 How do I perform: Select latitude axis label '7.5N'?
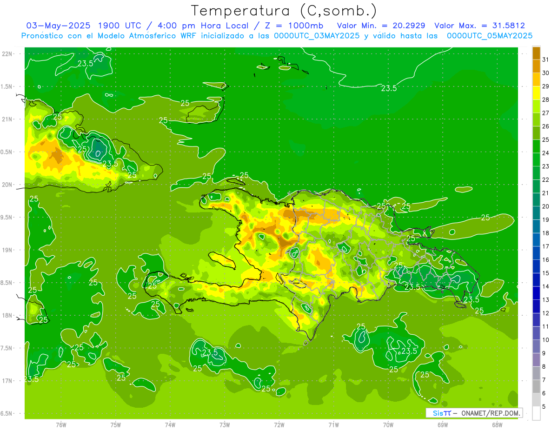click(x=7, y=348)
